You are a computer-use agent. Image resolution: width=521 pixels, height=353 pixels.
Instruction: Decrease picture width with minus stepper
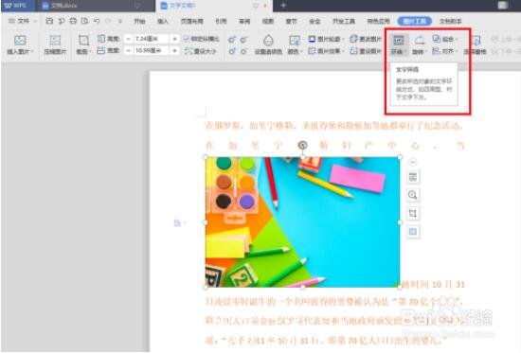128,51
